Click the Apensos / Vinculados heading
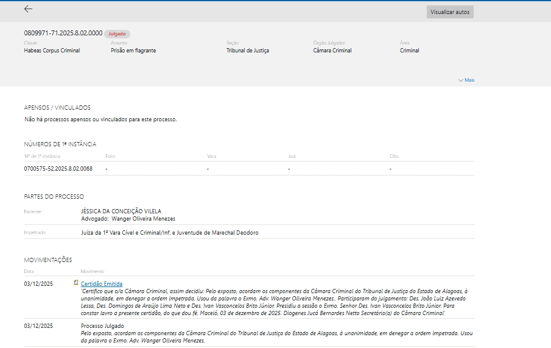This screenshot has width=551, height=348. click(x=57, y=107)
